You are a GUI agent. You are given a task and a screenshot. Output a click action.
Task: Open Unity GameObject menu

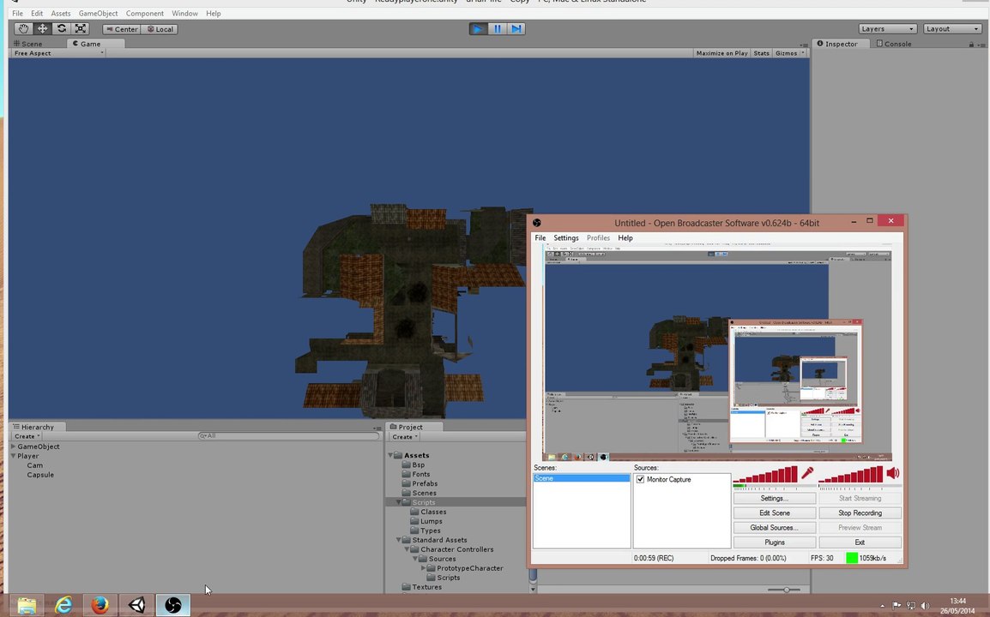pos(98,13)
